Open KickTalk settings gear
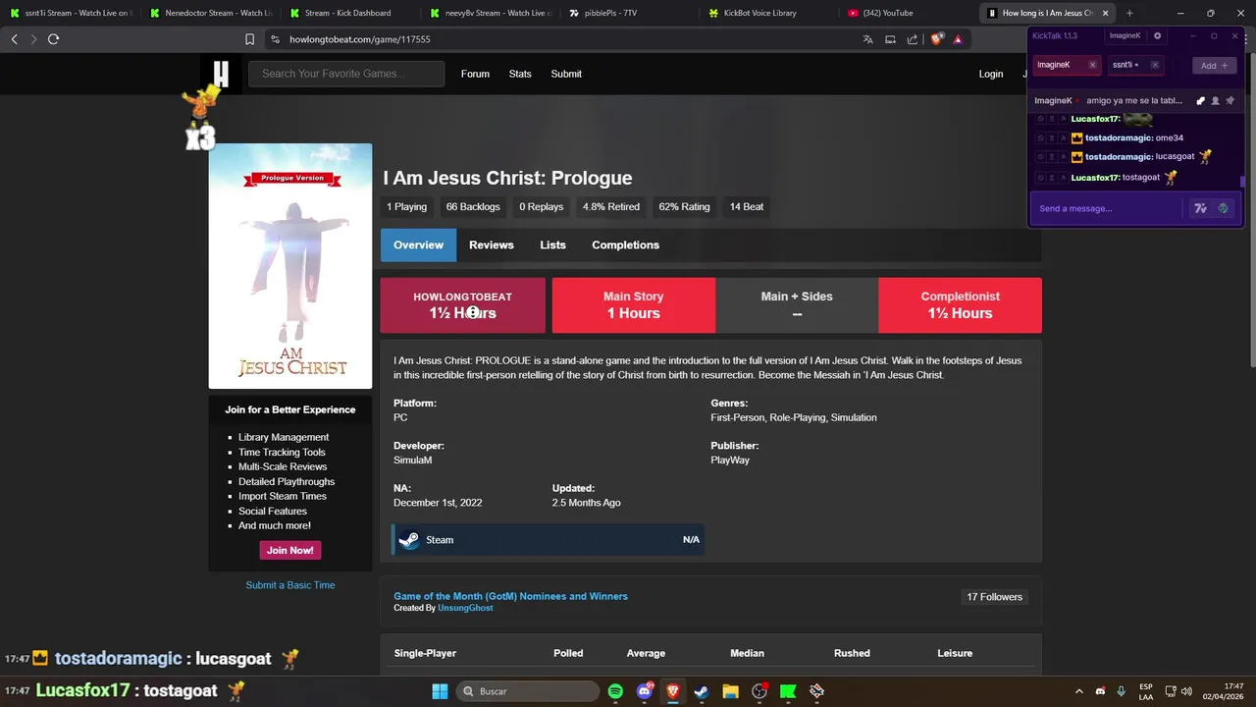The width and height of the screenshot is (1256, 707). click(1157, 35)
